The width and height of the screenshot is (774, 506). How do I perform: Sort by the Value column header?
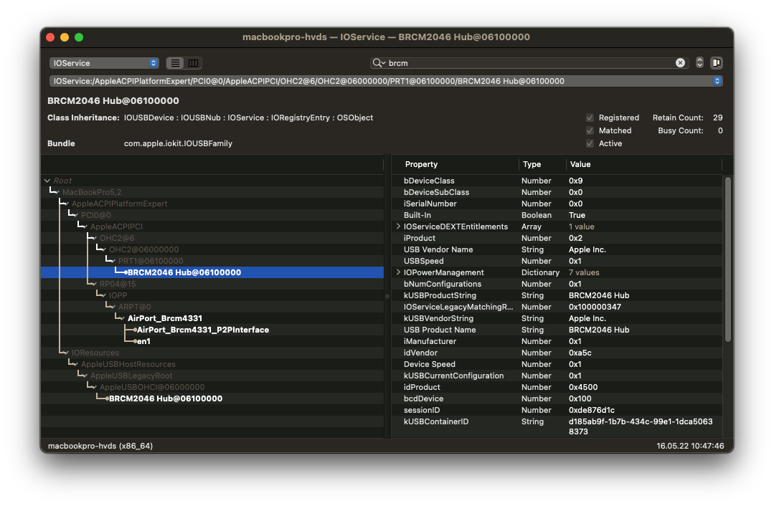(580, 164)
